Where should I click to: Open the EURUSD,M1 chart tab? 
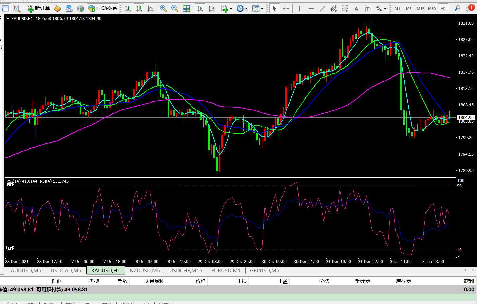click(x=226, y=270)
